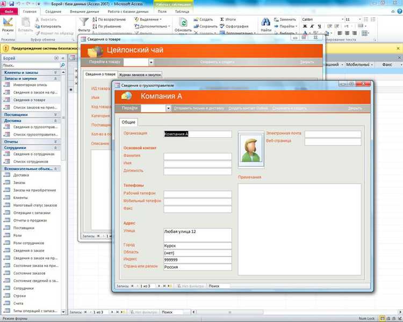Click the Копировать copy button
The width and height of the screenshot is (403, 322).
[x=48, y=26]
